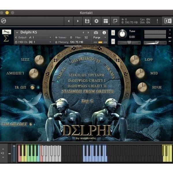Click the yellow minimize window button
The height and width of the screenshot is (173, 173).
[7, 13]
